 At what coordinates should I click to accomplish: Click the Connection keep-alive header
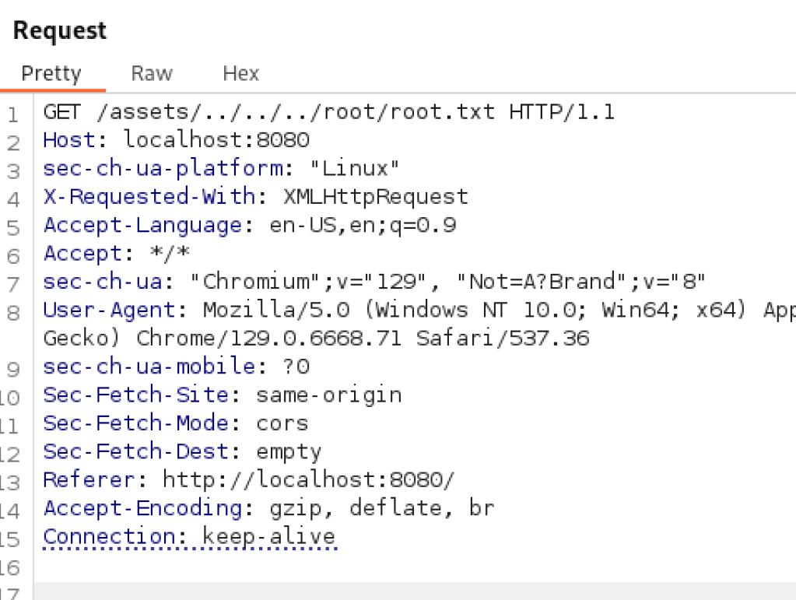click(x=189, y=536)
